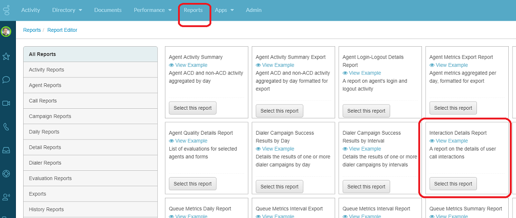Screen dimensions: 516x218
Task: Click Queue Metrics Interval Report title
Action: click(377, 209)
